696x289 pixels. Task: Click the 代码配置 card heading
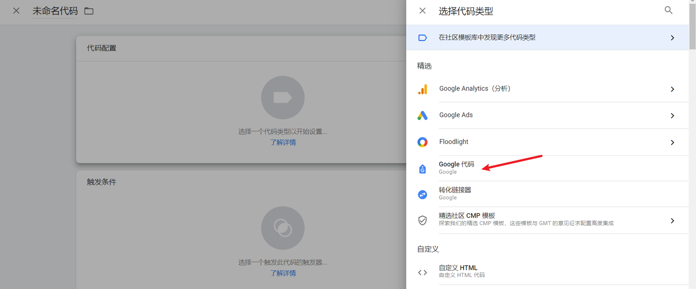click(x=101, y=48)
